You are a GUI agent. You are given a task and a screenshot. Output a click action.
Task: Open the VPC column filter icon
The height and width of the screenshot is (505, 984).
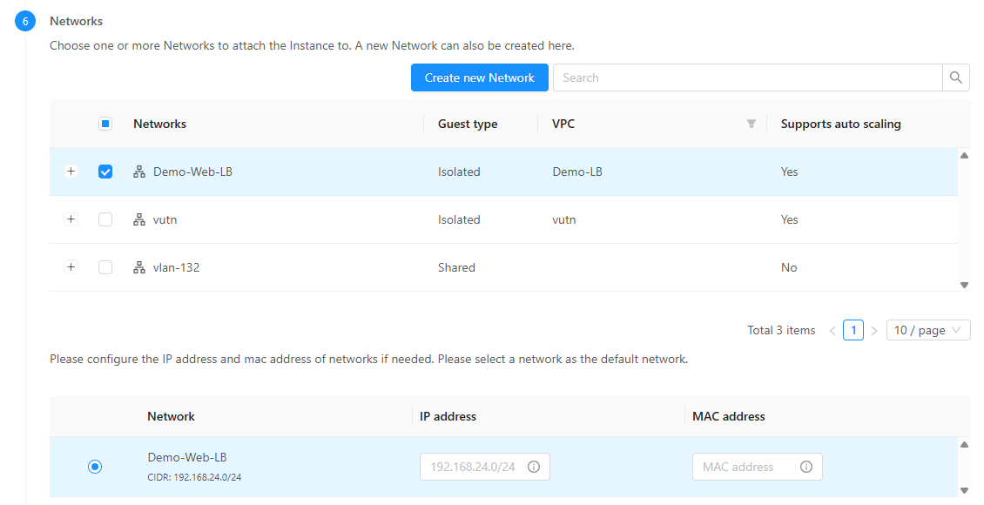click(751, 124)
